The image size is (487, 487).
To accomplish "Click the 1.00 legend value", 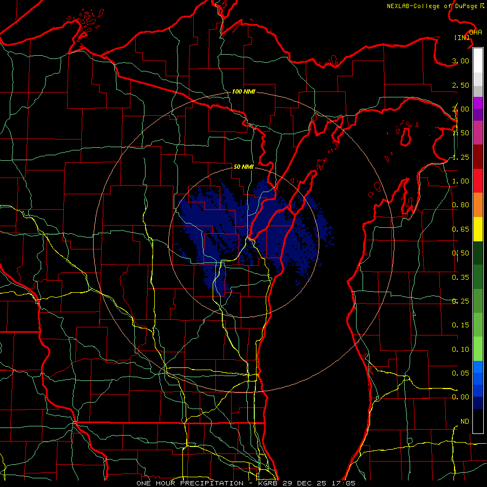I will pyautogui.click(x=460, y=181).
